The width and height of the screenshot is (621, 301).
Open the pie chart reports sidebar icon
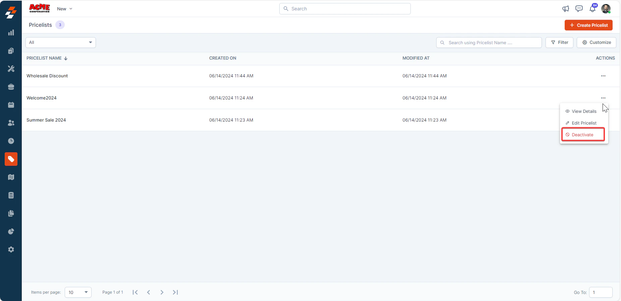(x=11, y=231)
